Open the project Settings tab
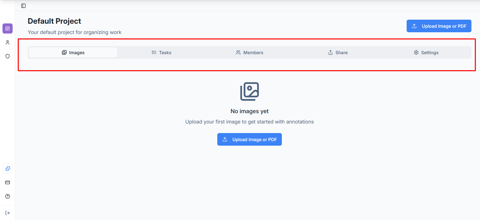The width and height of the screenshot is (480, 220). [426, 52]
